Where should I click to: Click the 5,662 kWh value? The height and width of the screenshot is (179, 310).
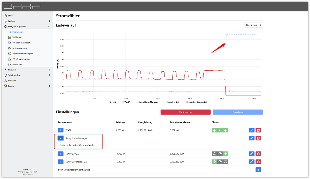coord(175,130)
